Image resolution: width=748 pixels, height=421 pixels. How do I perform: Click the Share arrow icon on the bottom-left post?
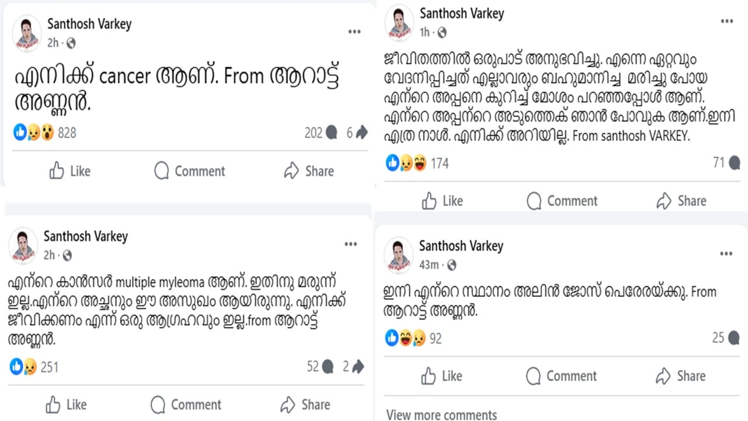[x=289, y=405]
